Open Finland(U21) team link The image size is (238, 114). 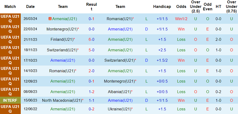[x=62, y=40]
